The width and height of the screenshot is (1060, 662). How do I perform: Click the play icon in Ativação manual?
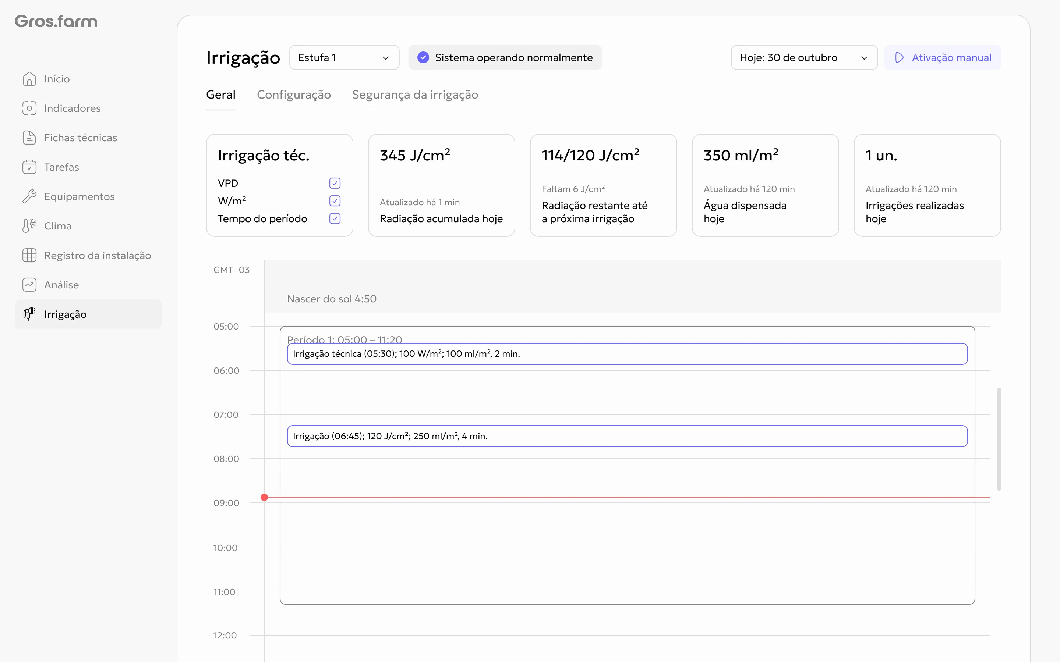(899, 57)
